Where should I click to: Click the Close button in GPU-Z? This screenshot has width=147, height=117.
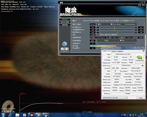141,98
